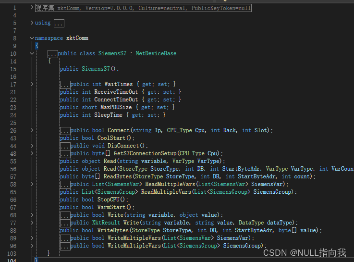Open the ellipsis box after using
The height and width of the screenshot is (262, 354).
click(x=59, y=23)
